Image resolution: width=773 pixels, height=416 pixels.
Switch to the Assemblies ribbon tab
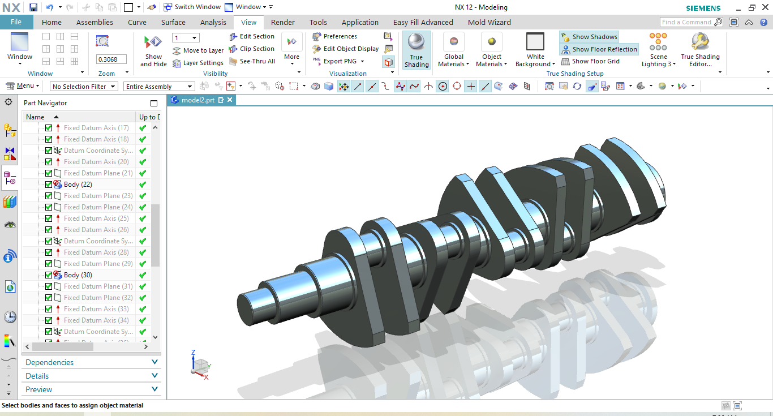tap(95, 22)
